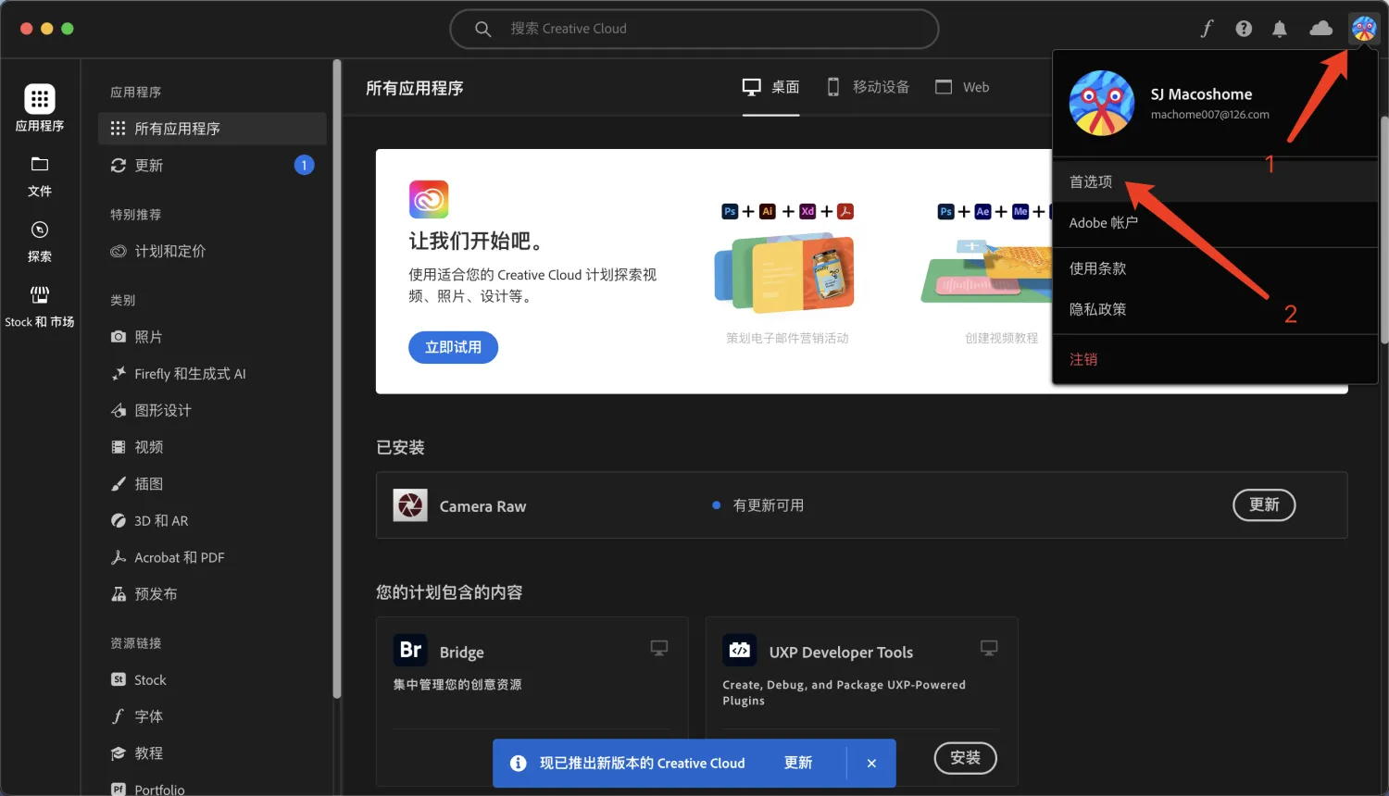Image resolution: width=1389 pixels, height=796 pixels.
Task: Open 使用条款 from account menu
Action: tap(1215, 268)
